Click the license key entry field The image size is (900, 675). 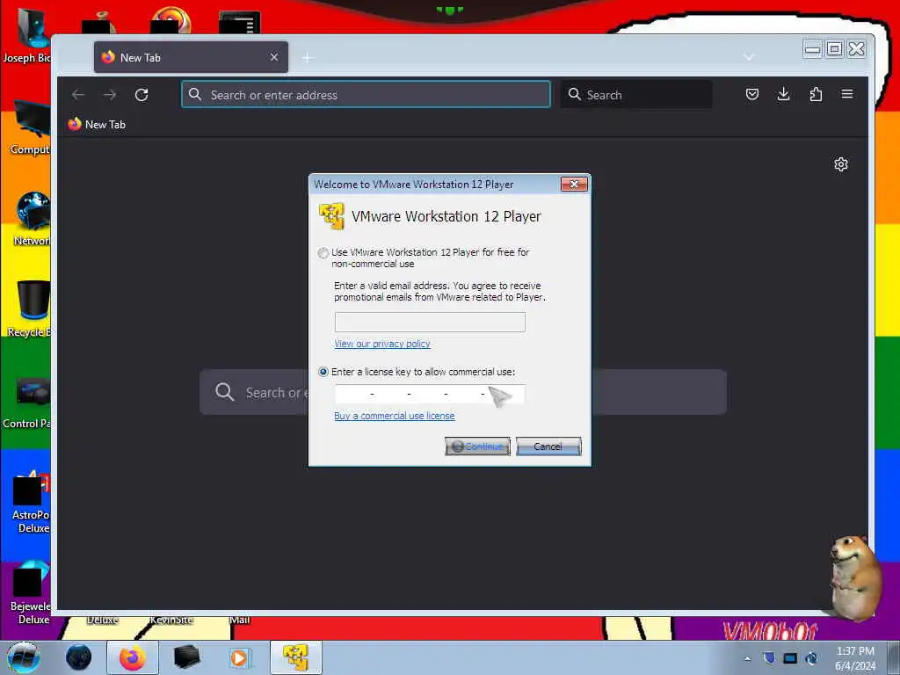click(429, 395)
